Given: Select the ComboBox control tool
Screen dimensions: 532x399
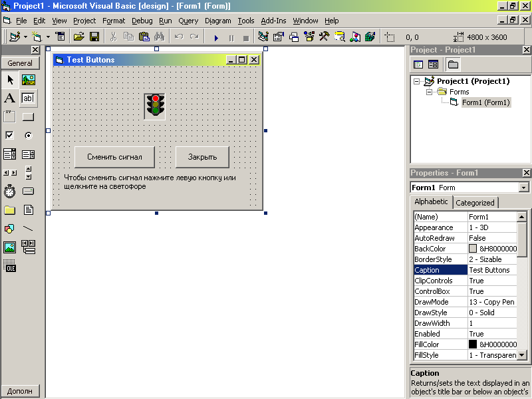Looking at the screenshot, I should click(10, 154).
